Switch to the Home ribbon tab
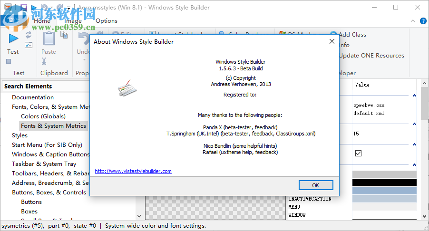The height and width of the screenshot is (231, 429). tap(42, 21)
